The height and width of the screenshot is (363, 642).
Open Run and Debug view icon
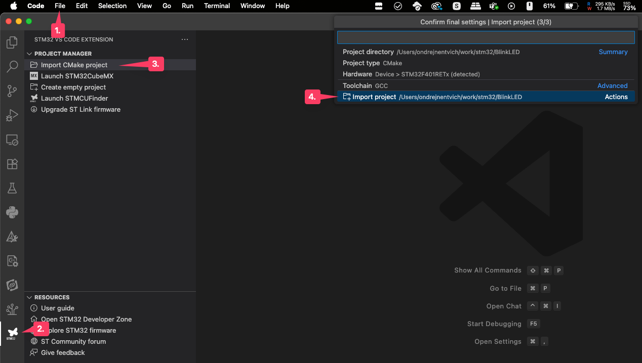tap(12, 116)
